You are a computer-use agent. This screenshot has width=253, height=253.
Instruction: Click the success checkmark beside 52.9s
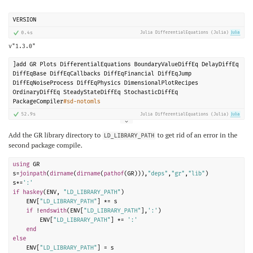(16, 114)
